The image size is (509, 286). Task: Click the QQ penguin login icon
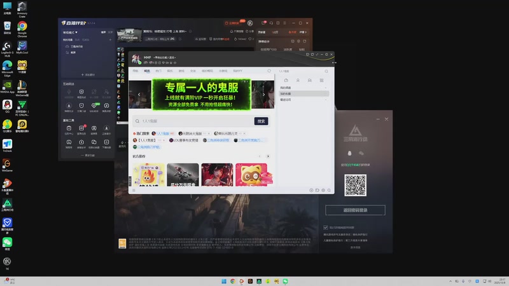click(x=349, y=153)
